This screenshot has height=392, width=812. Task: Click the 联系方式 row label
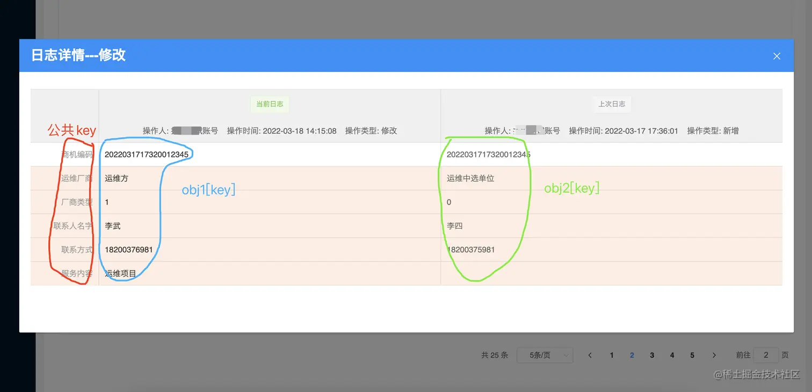77,250
